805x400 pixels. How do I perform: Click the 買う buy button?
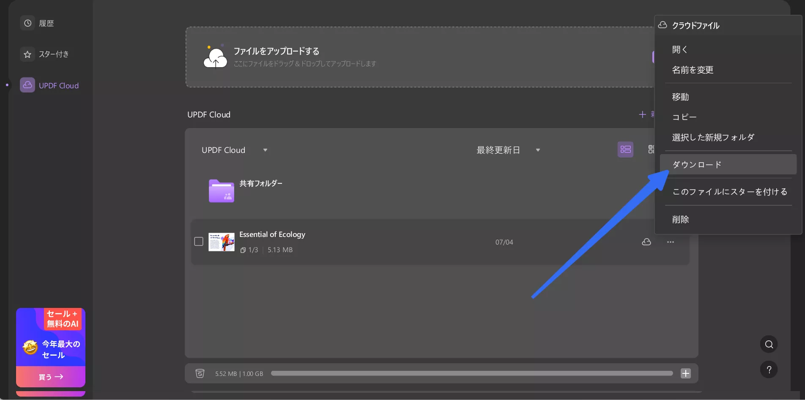(x=51, y=377)
